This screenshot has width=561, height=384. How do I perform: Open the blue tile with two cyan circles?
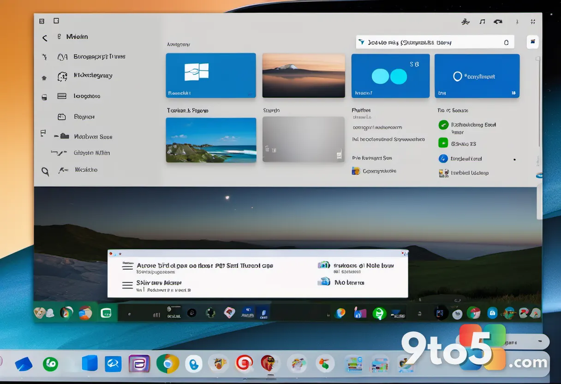(390, 76)
